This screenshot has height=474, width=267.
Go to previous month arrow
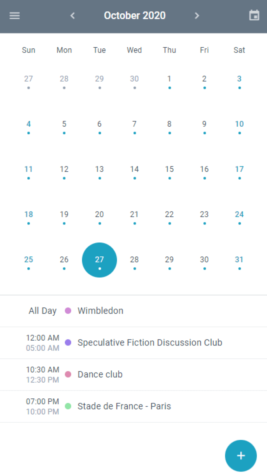click(73, 15)
